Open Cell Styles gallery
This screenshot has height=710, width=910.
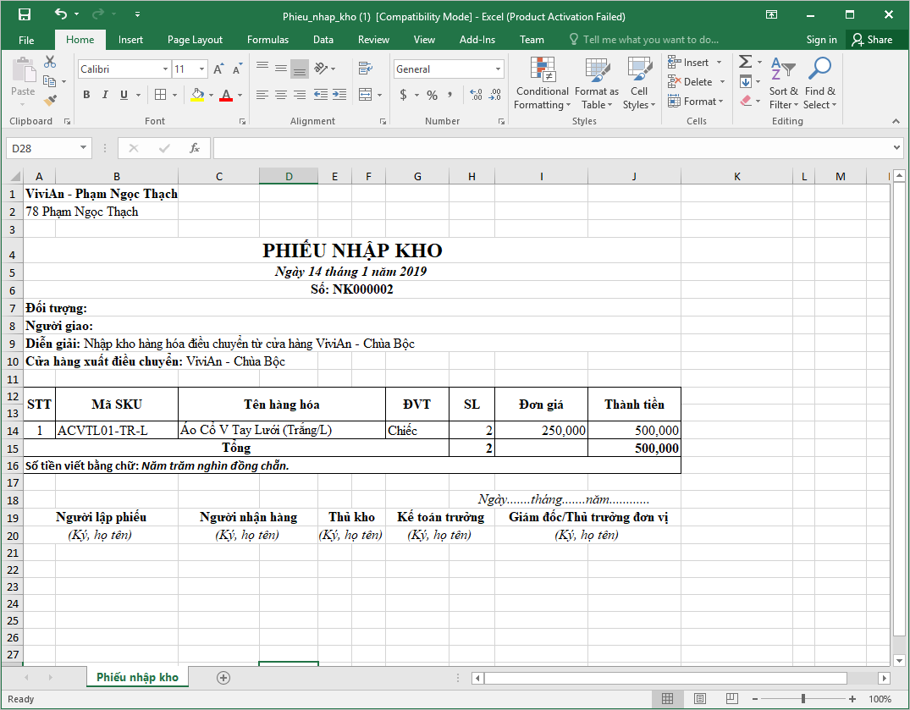point(639,83)
